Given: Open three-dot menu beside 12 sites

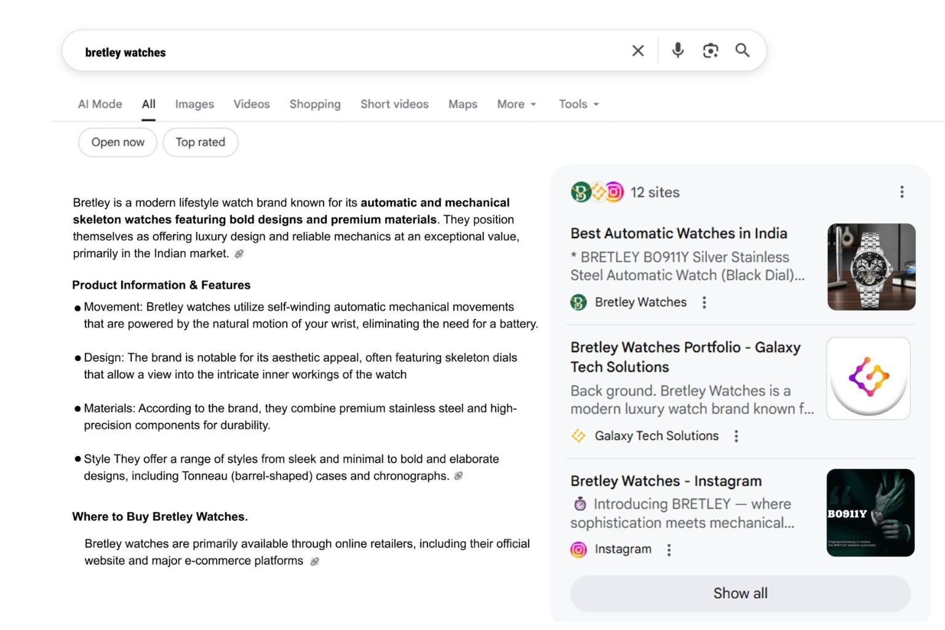Looking at the screenshot, I should [x=902, y=192].
